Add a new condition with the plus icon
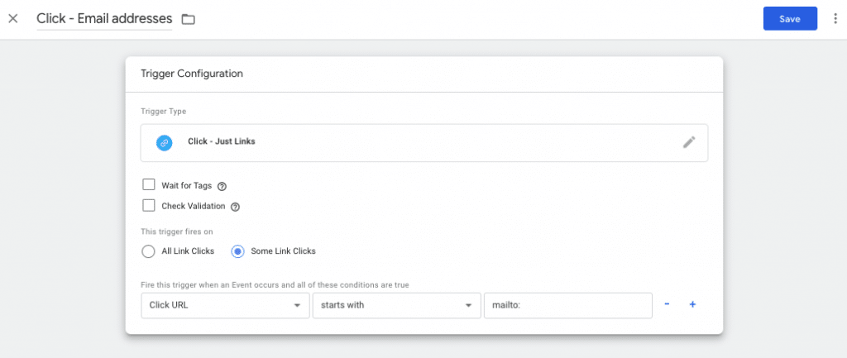Screen dimensions: 847x358 pyautogui.click(x=692, y=304)
